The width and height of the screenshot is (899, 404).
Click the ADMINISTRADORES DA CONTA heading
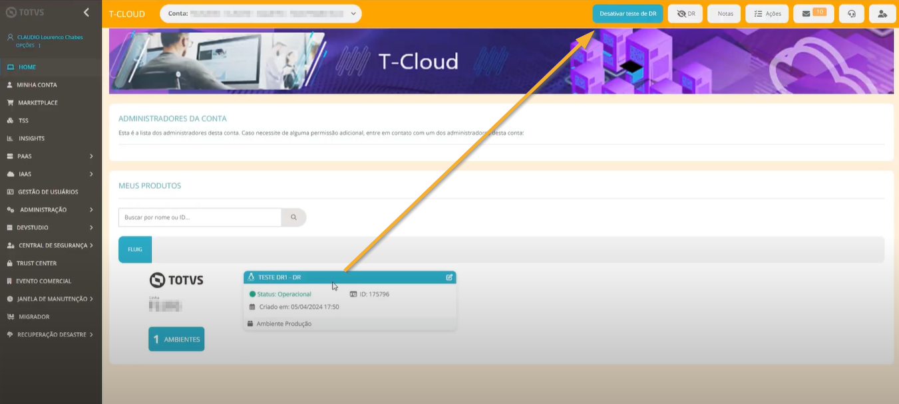click(x=172, y=118)
